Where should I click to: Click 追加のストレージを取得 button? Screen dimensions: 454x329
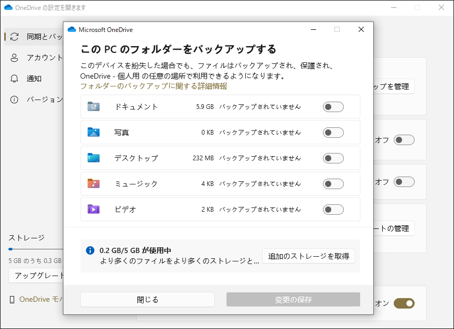pos(308,256)
